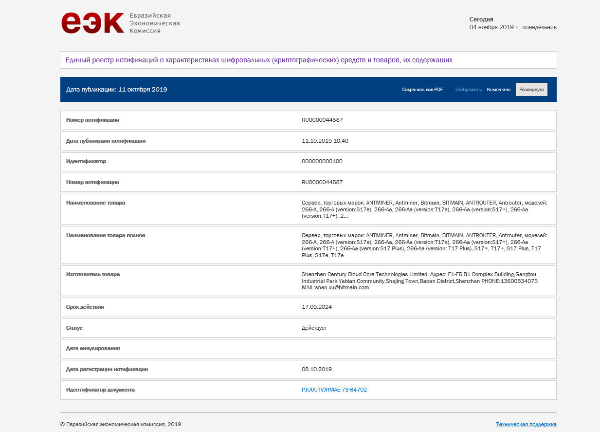Click the red ЕЭК logo
Image resolution: width=600 pixels, height=432 pixels.
pyautogui.click(x=92, y=23)
